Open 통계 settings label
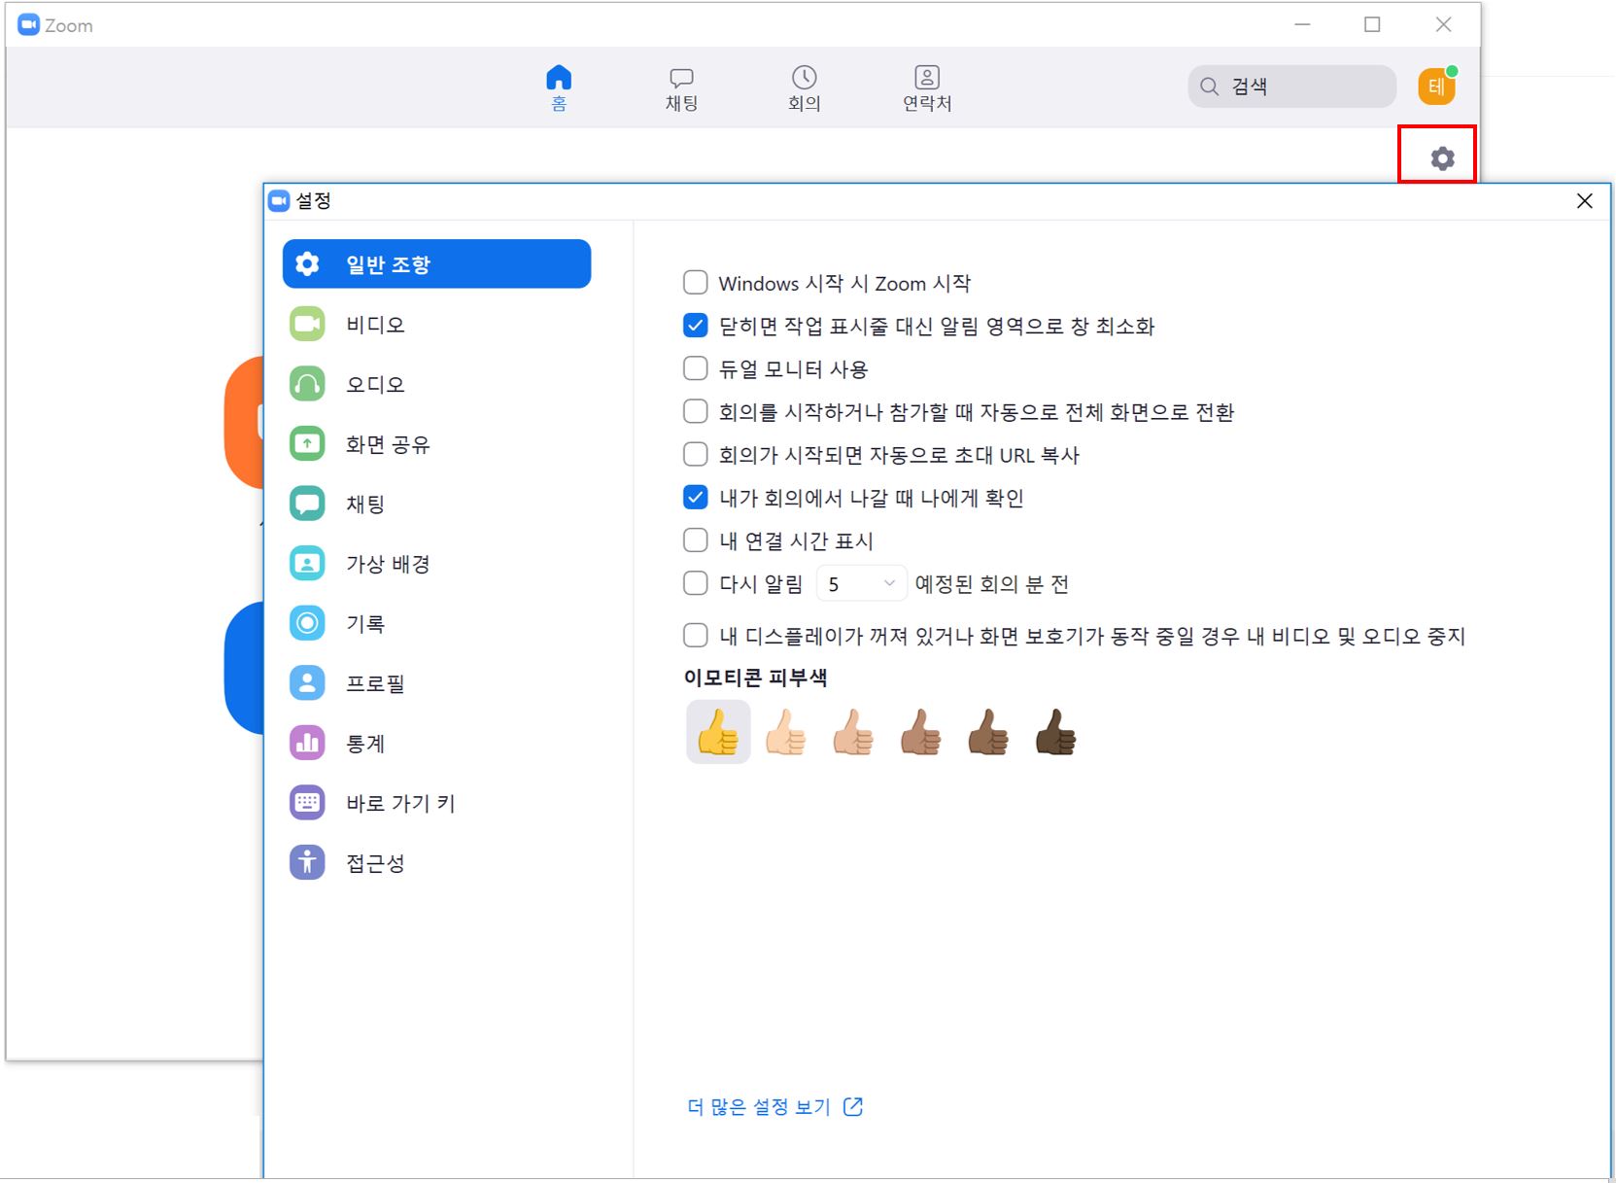The width and height of the screenshot is (1616, 1183). tap(365, 744)
